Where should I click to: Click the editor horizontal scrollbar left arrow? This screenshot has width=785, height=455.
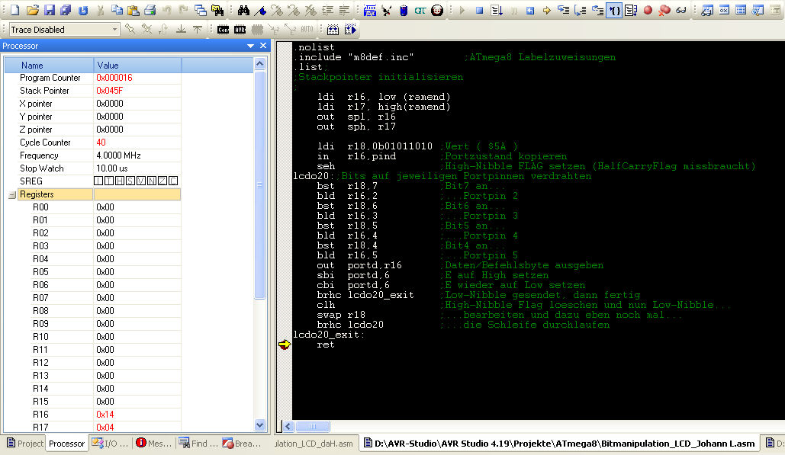[x=288, y=427]
